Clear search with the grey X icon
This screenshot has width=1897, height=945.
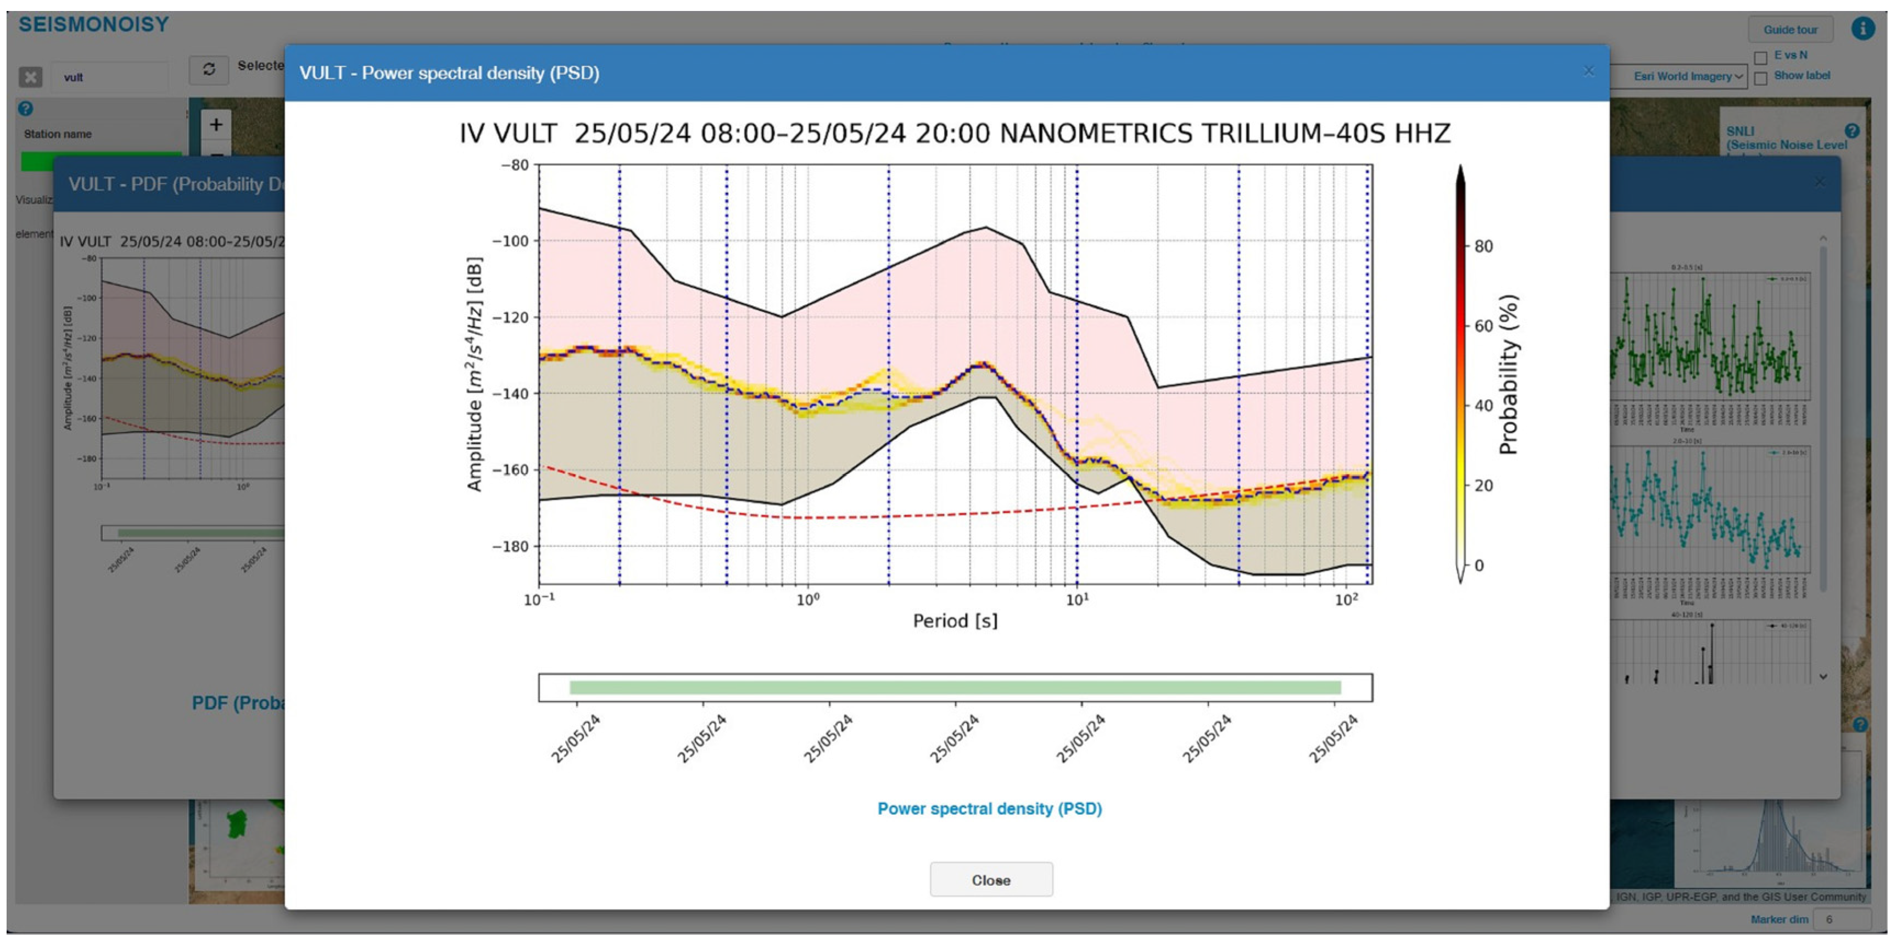(30, 76)
